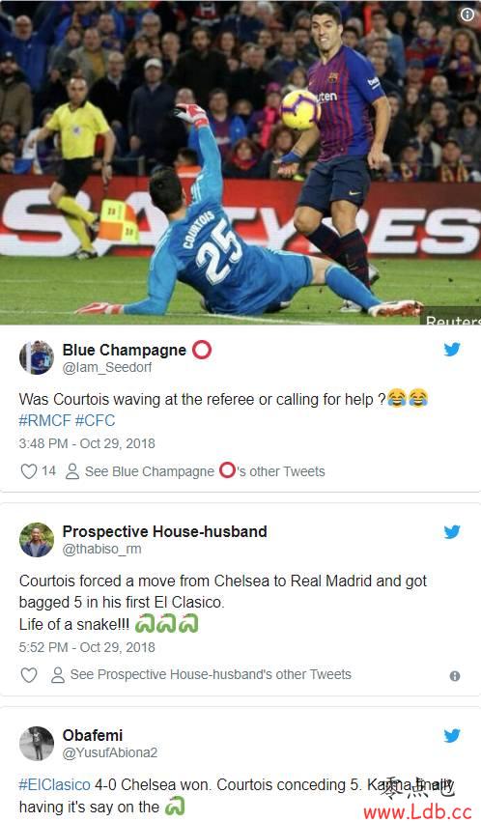View the @thabiso_rm handle
Image resolution: width=481 pixels, height=822 pixels.
[x=101, y=549]
